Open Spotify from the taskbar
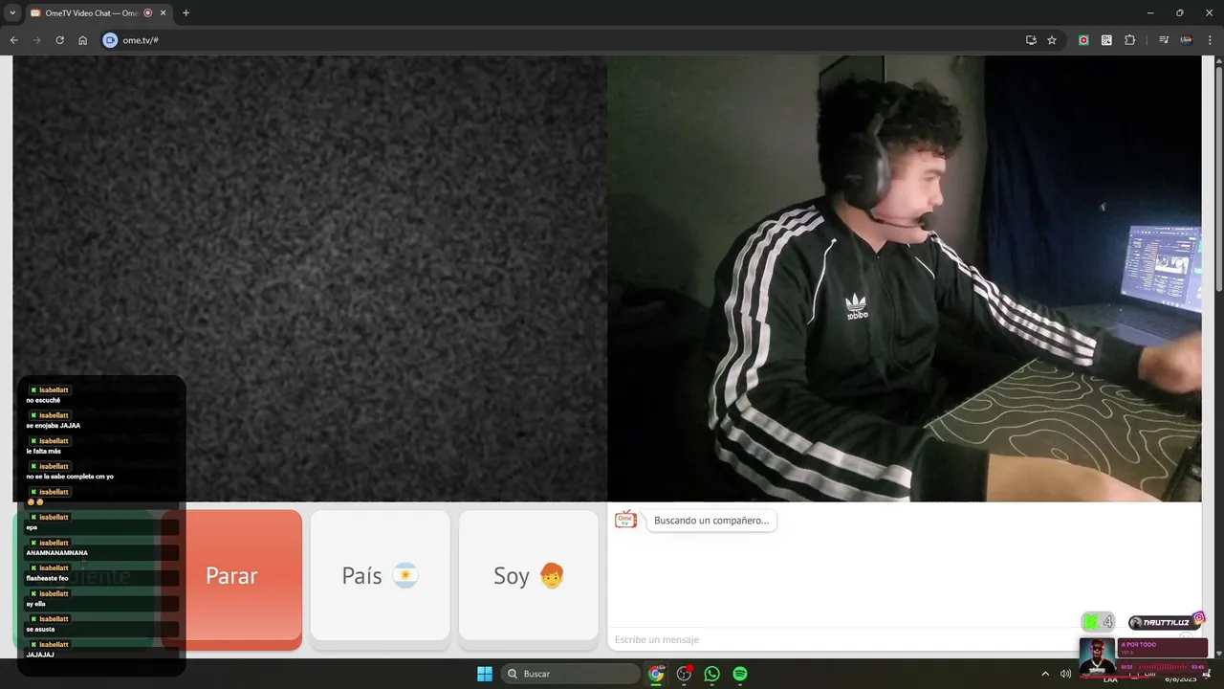1224x689 pixels. coord(740,674)
